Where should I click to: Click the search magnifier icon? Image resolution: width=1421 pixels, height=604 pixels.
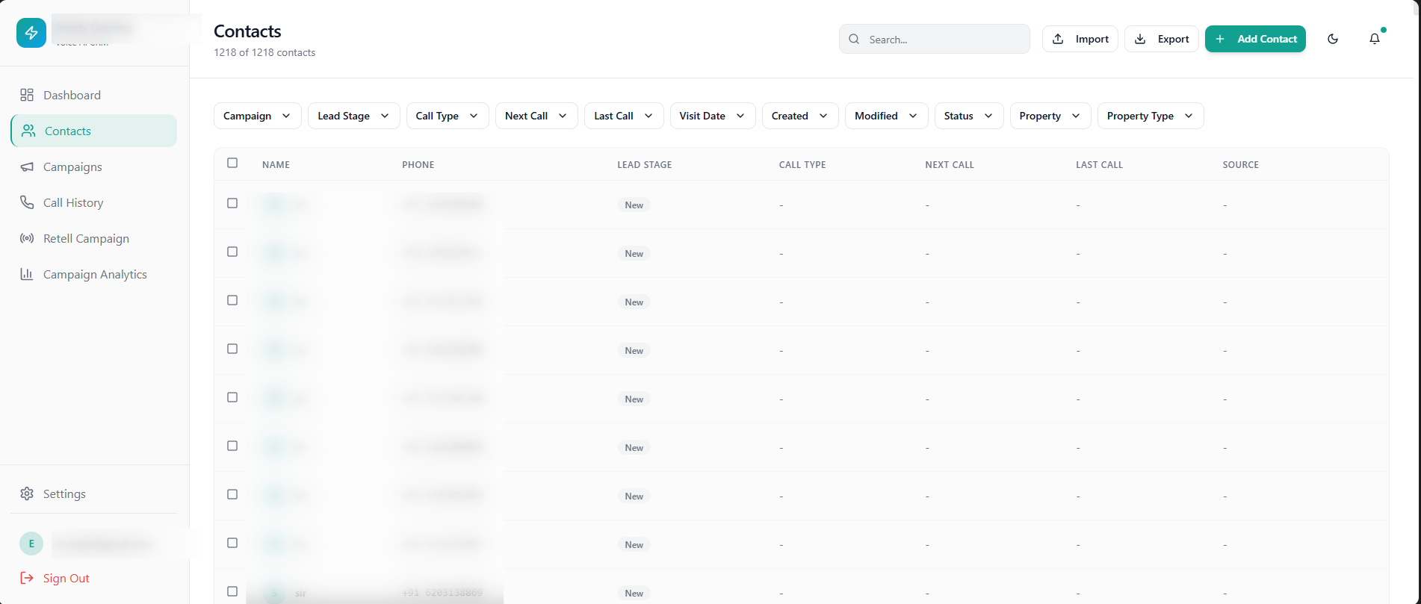(x=854, y=39)
